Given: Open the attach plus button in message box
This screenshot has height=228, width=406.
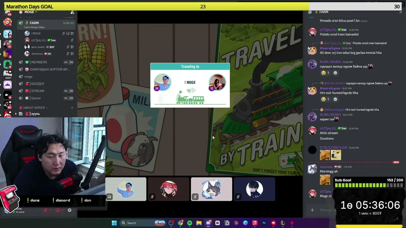Looking at the screenshot, I should [312, 210].
